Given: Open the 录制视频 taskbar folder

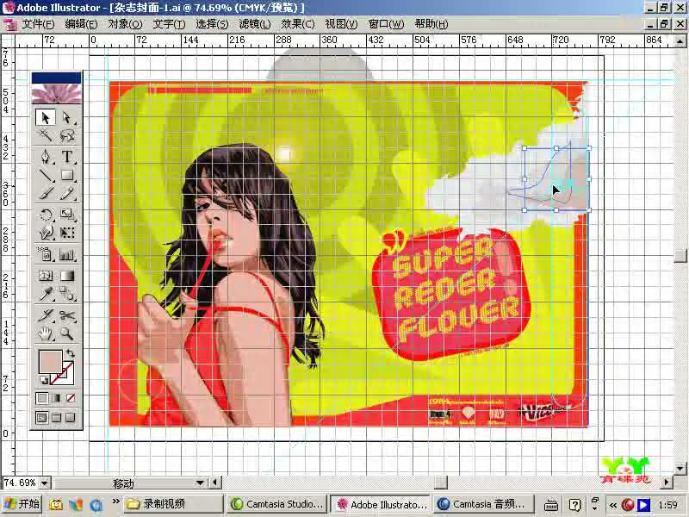Looking at the screenshot, I should pyautogui.click(x=173, y=504).
